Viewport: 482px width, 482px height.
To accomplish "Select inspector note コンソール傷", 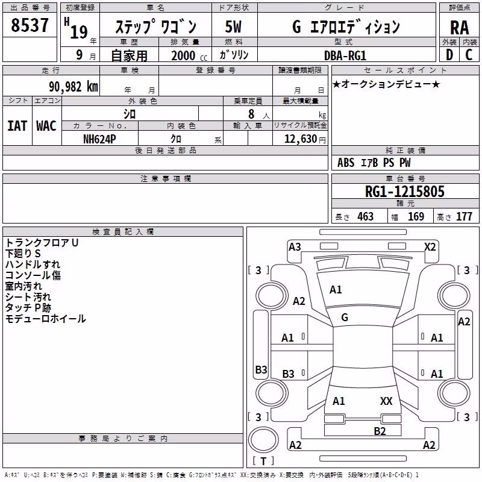I will (33, 275).
